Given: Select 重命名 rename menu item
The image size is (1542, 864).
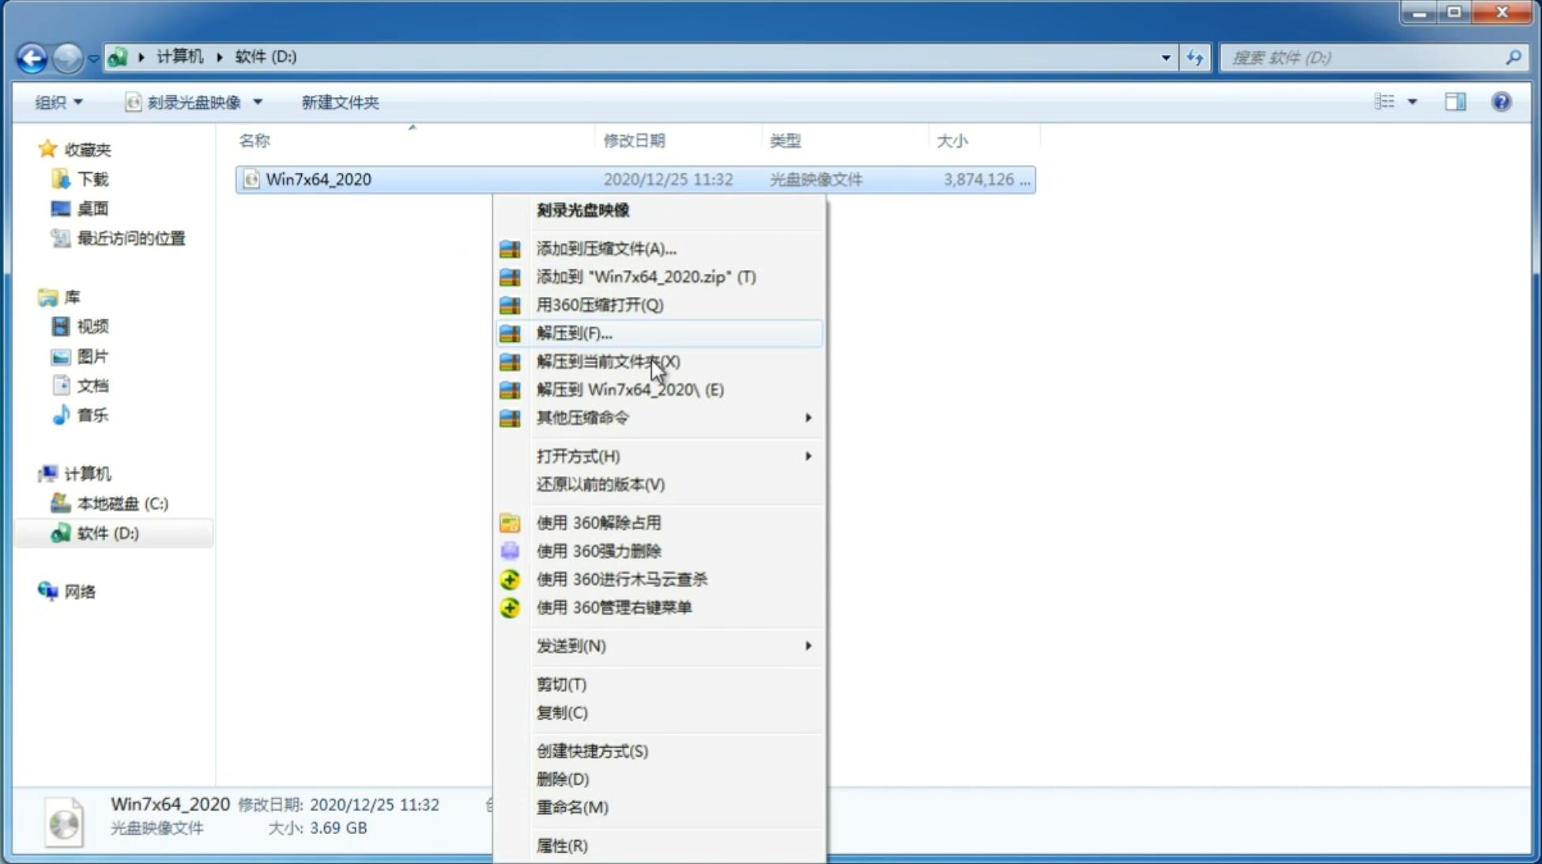Looking at the screenshot, I should coord(572,807).
